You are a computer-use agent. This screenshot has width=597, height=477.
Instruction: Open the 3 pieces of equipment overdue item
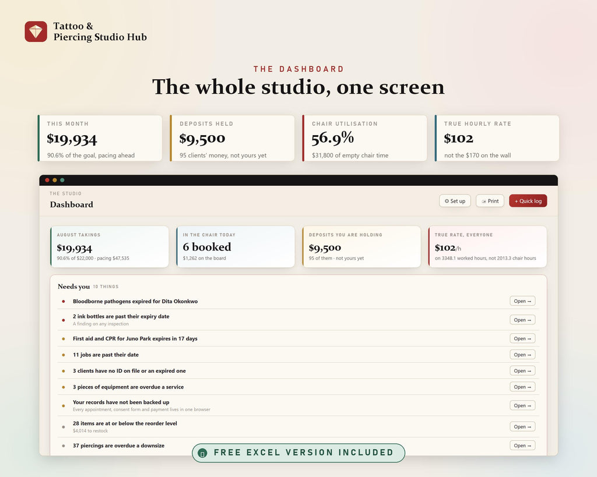pyautogui.click(x=522, y=387)
